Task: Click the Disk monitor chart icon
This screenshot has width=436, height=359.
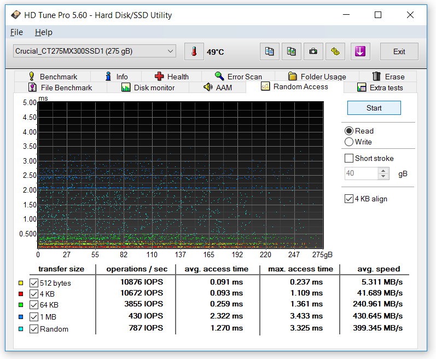Action: [x=126, y=88]
